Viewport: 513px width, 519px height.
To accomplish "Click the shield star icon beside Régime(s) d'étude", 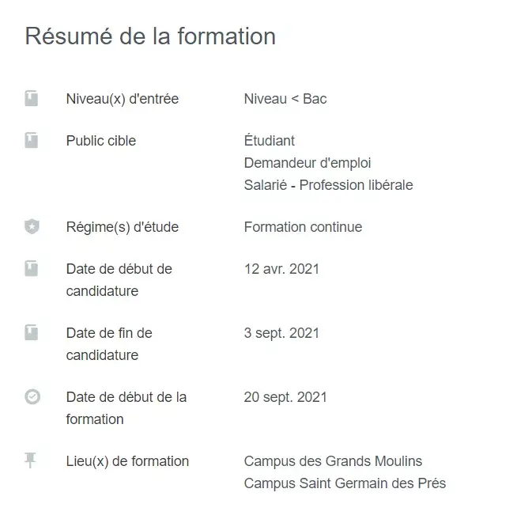I will tap(31, 227).
